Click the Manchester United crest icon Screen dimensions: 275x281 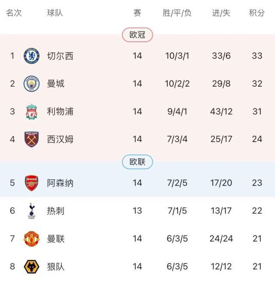pyautogui.click(x=31, y=238)
